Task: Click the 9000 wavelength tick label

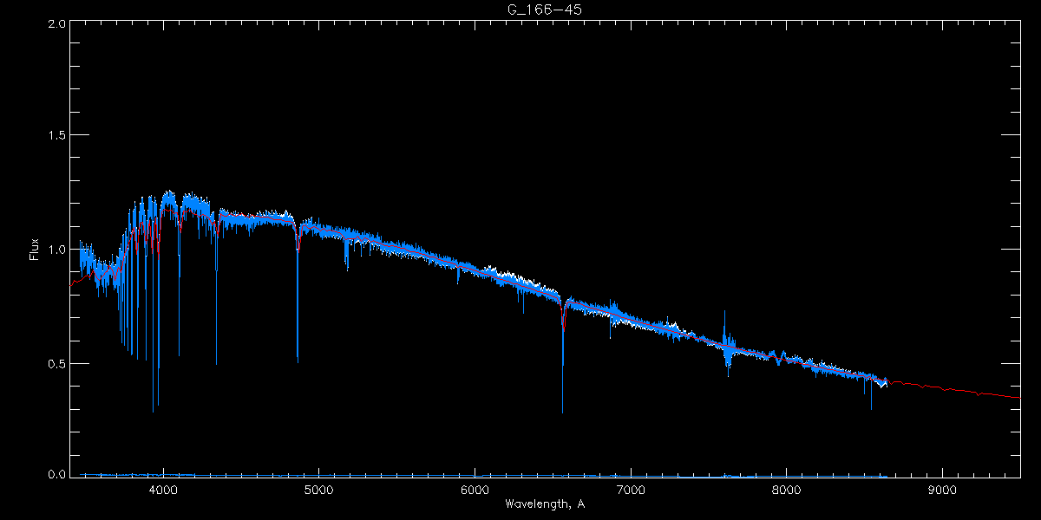Action: 943,489
